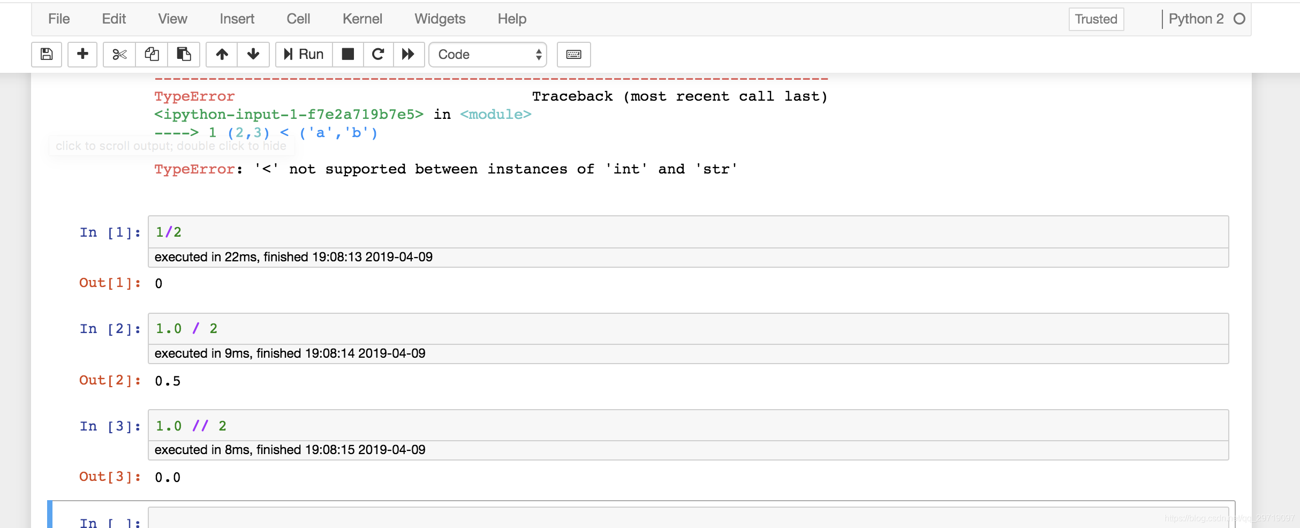Open the Cell menu
This screenshot has height=528, width=1300.
pyautogui.click(x=298, y=19)
